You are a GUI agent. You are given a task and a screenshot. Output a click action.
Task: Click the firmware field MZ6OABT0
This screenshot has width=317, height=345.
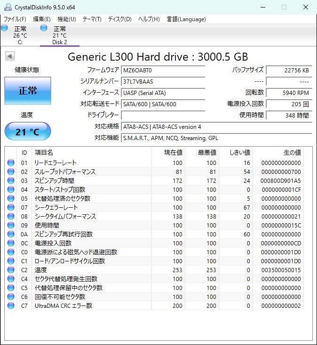[x=163, y=71]
